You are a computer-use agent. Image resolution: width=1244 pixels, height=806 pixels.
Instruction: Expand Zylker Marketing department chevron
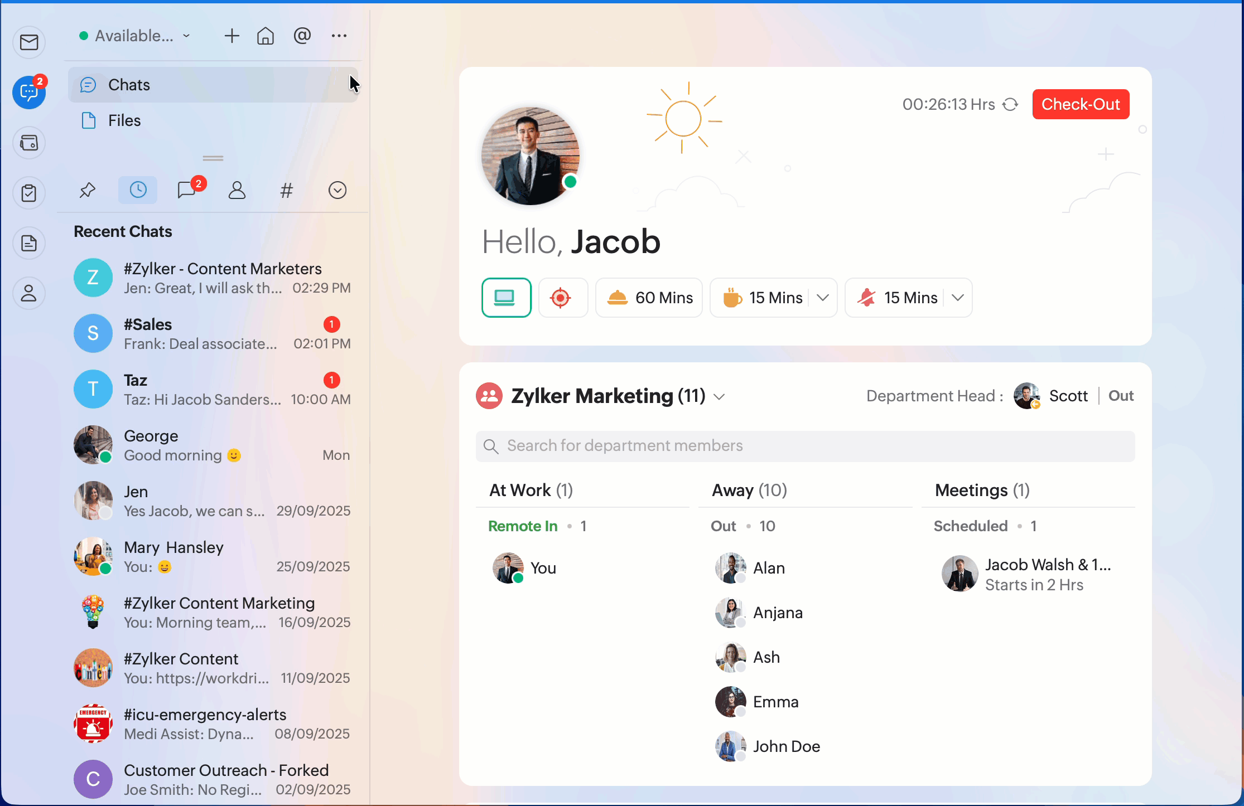720,397
